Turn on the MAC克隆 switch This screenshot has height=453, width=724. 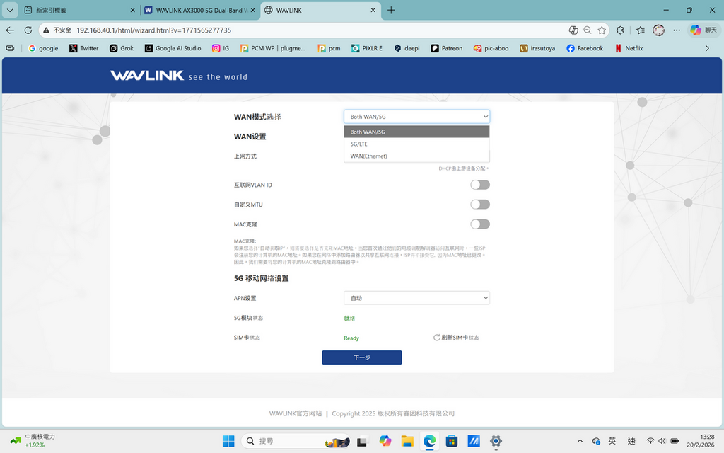(x=480, y=224)
